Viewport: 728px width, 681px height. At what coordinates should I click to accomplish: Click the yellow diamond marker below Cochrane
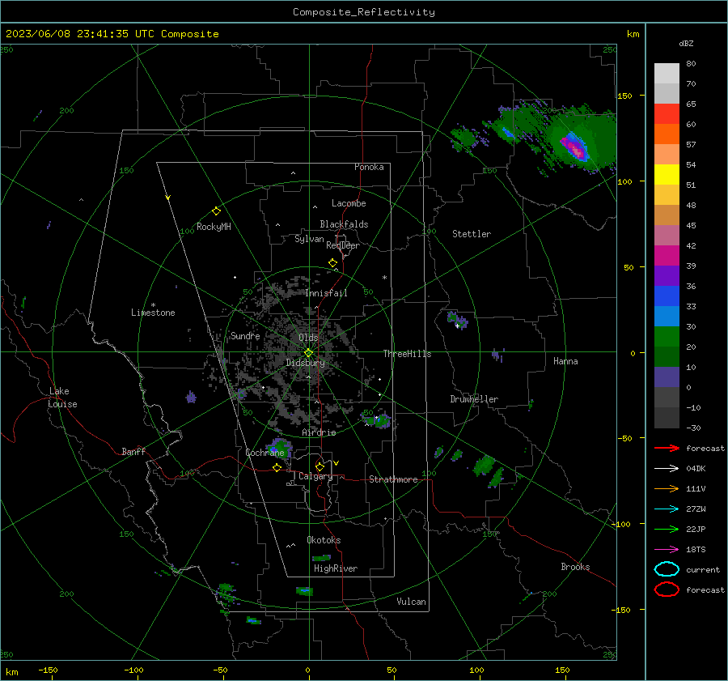pyautogui.click(x=277, y=467)
